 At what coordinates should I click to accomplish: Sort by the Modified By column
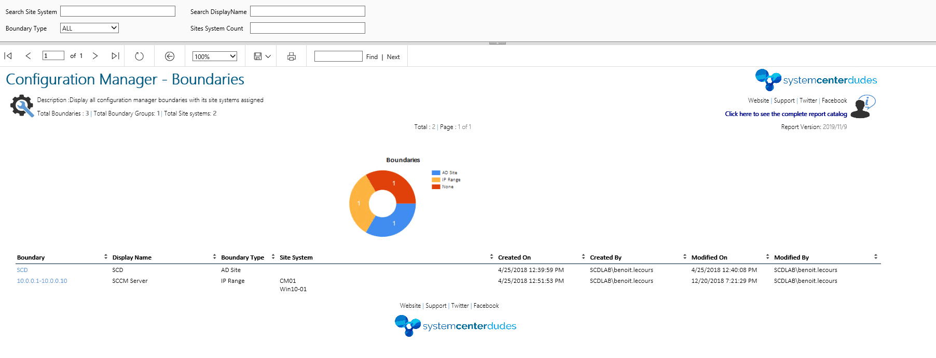point(875,257)
